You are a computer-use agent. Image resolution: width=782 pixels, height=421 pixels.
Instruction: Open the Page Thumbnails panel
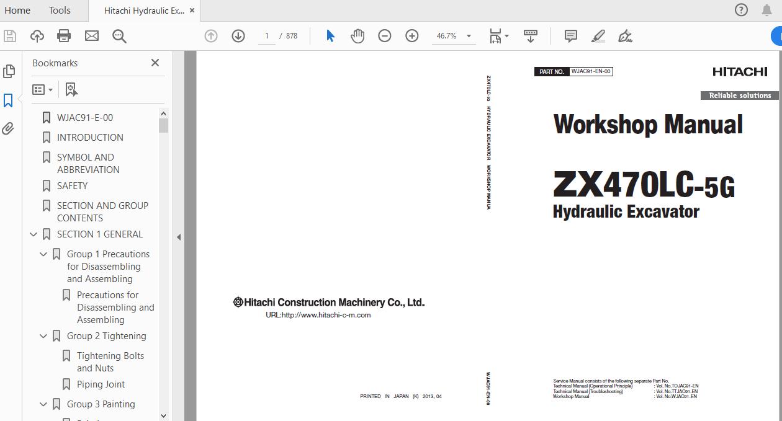point(9,71)
